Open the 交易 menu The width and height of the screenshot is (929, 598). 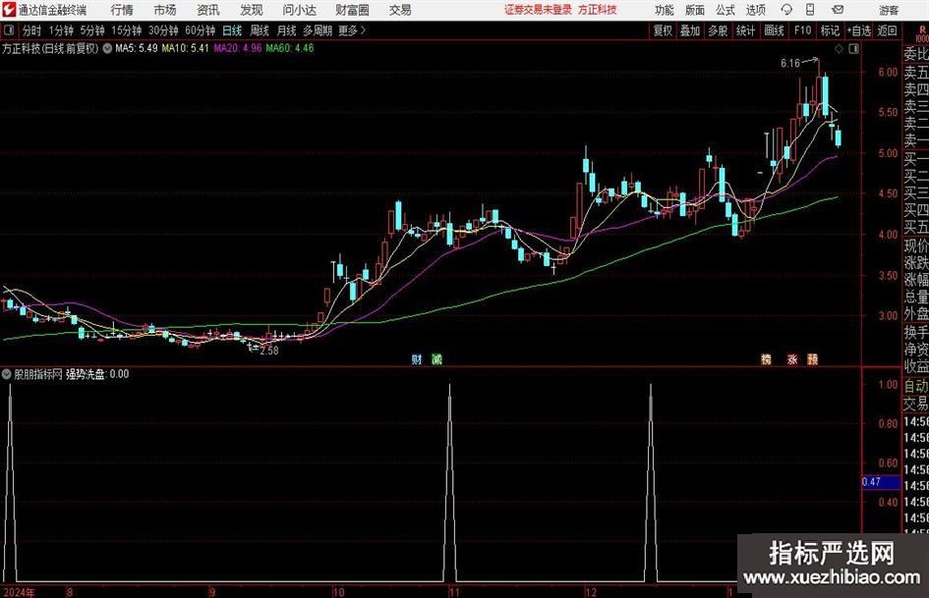[x=400, y=10]
